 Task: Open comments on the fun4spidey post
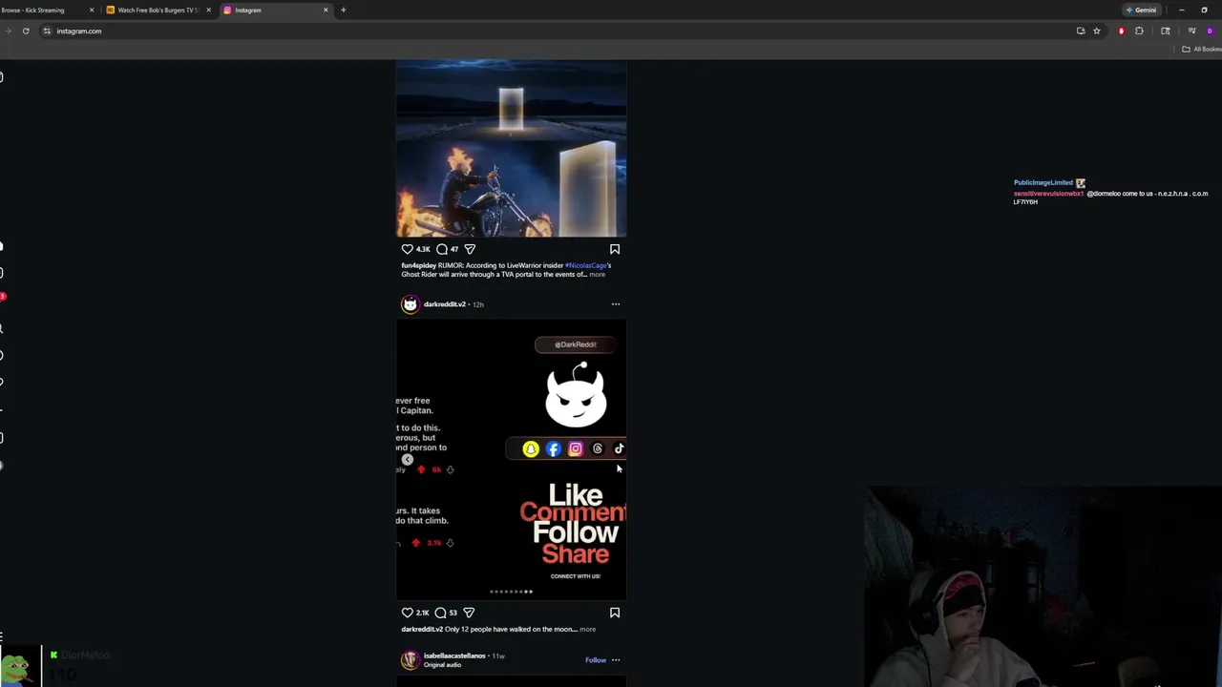tap(441, 249)
